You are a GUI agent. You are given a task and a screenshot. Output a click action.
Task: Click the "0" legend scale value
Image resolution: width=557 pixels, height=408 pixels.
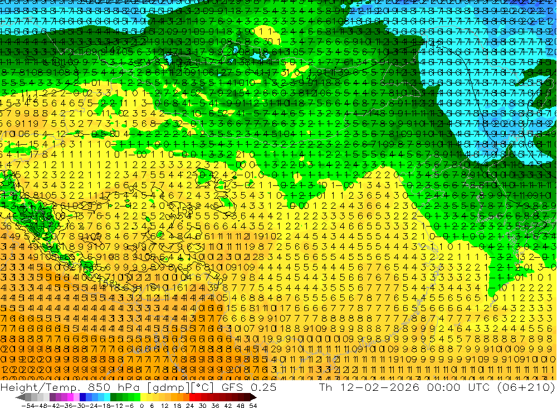tap(141, 406)
